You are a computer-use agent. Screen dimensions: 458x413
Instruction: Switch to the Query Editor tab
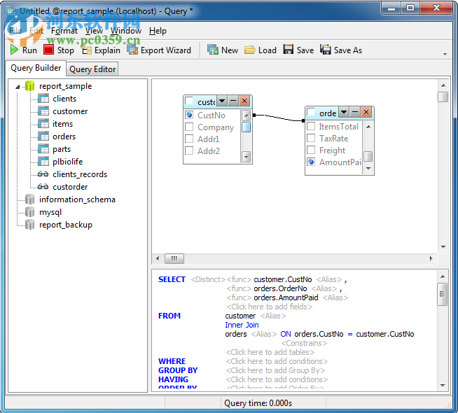[92, 69]
